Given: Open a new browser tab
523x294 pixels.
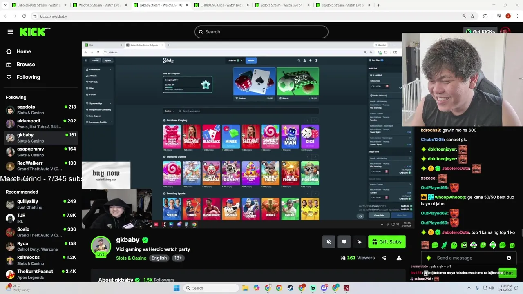Looking at the screenshot, I should tap(378, 5).
